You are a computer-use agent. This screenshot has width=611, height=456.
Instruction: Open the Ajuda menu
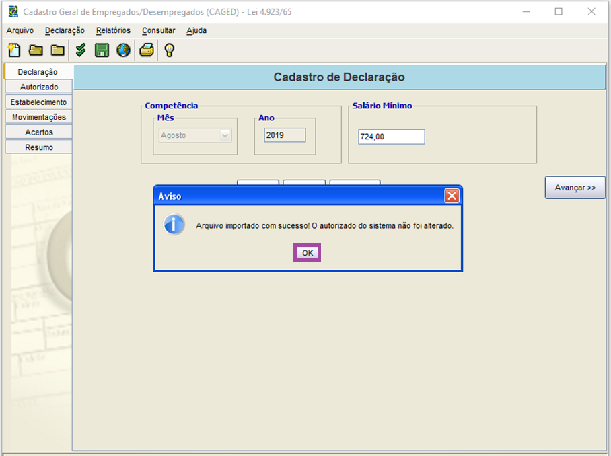pos(196,30)
